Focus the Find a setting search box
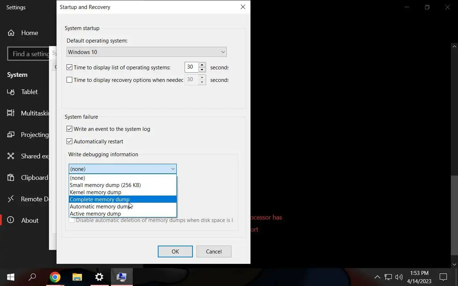 point(29,54)
